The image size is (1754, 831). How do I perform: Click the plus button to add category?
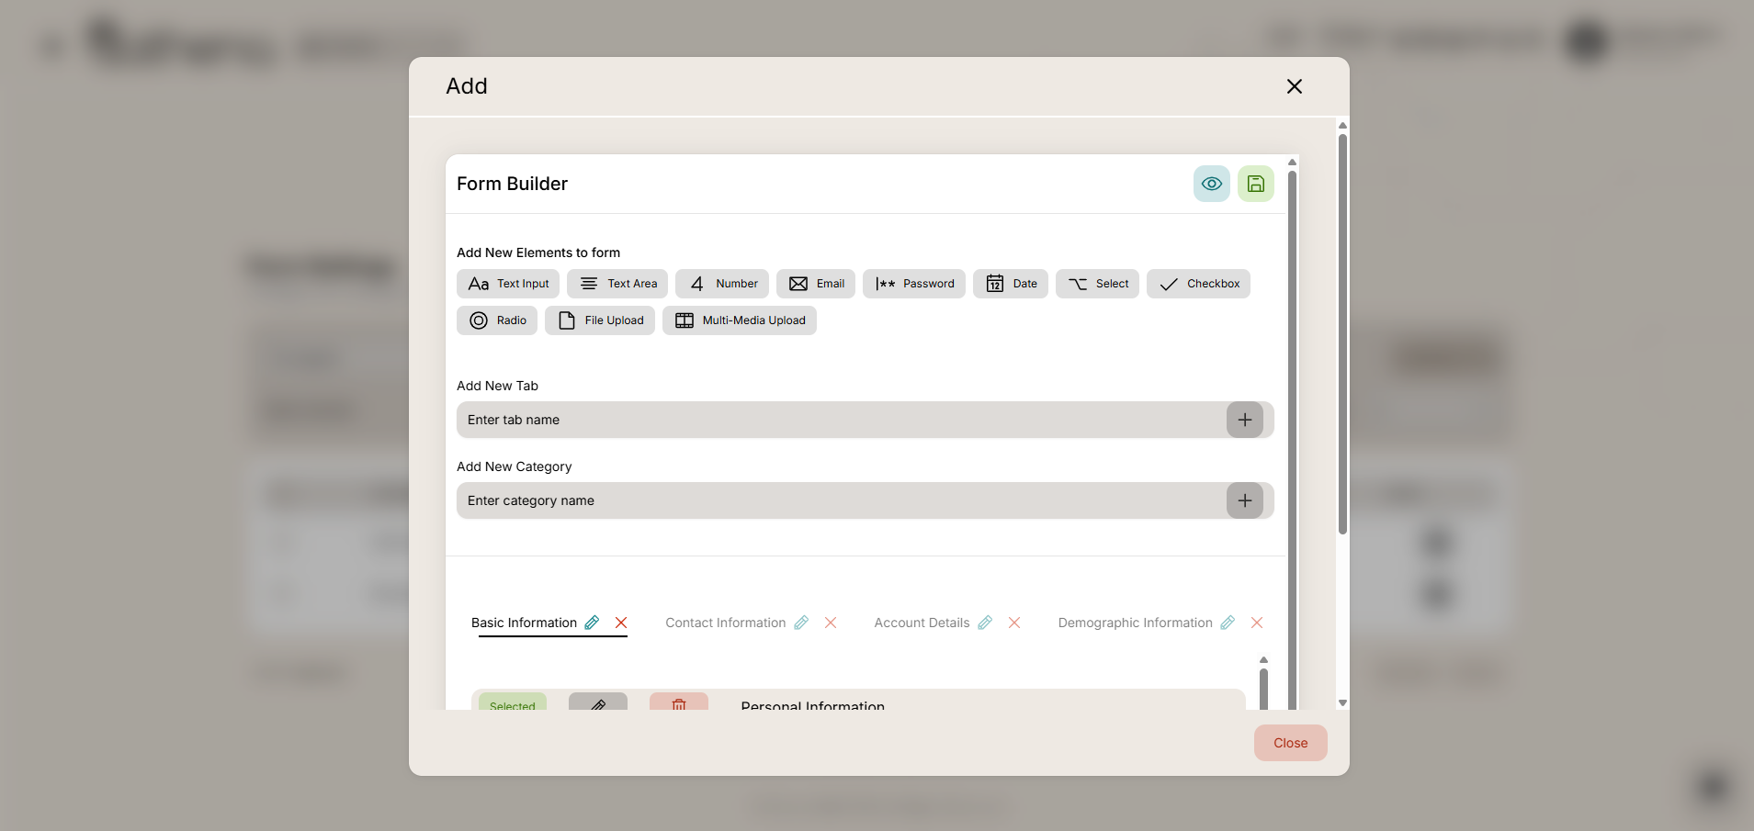1244,500
